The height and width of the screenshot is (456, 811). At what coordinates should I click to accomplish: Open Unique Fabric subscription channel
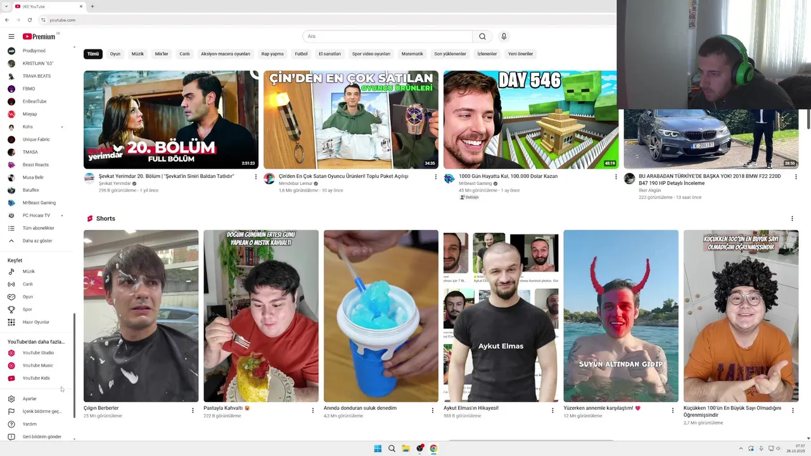[38, 139]
